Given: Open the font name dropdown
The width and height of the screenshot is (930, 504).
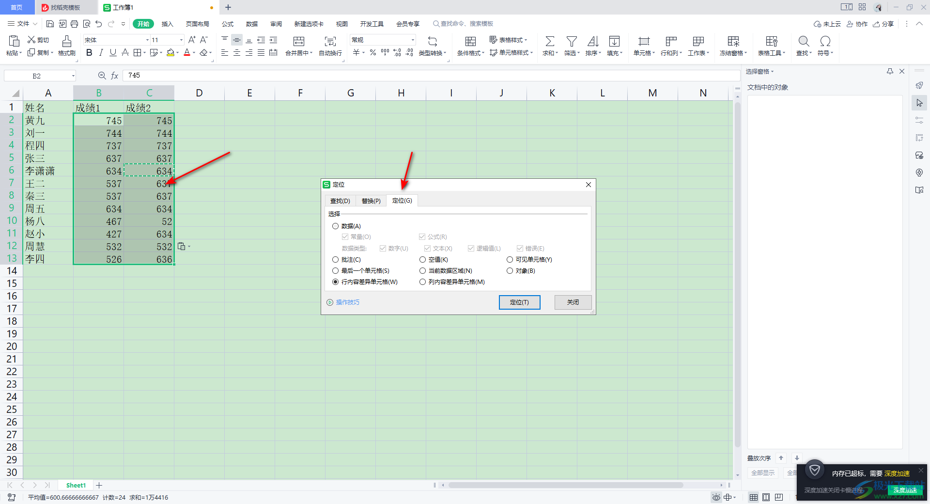Looking at the screenshot, I should click(x=147, y=40).
